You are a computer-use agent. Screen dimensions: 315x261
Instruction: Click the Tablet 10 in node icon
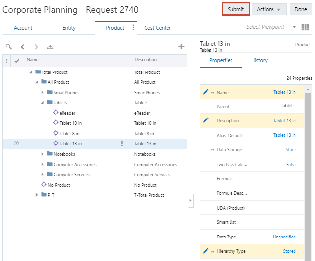56,122
